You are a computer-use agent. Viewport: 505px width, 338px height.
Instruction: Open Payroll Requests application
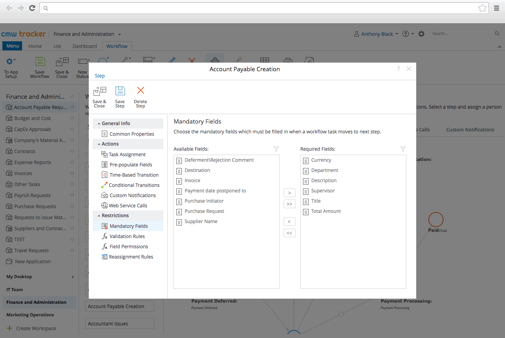[32, 196]
